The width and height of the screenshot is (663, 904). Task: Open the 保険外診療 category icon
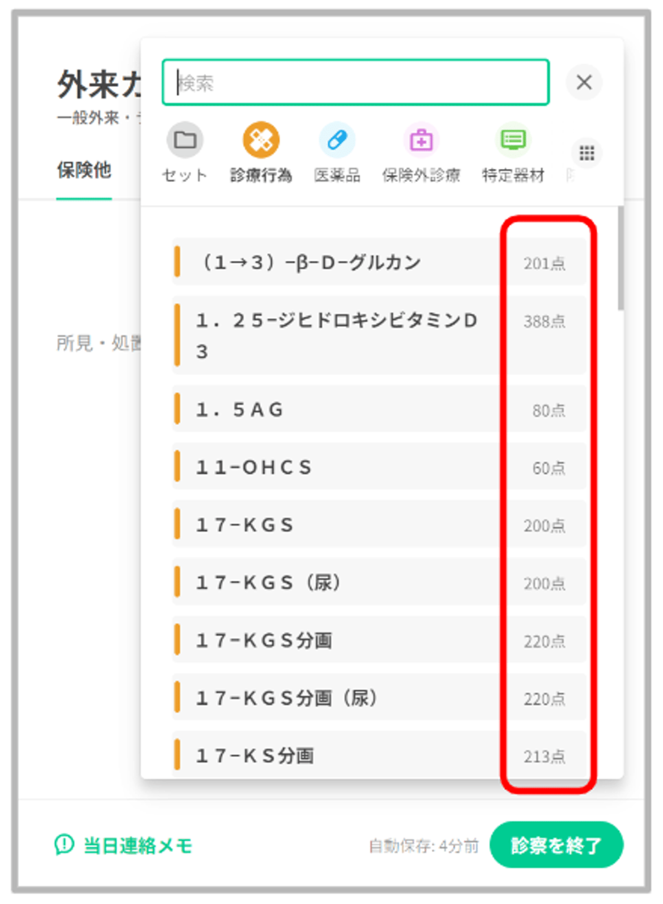421,140
